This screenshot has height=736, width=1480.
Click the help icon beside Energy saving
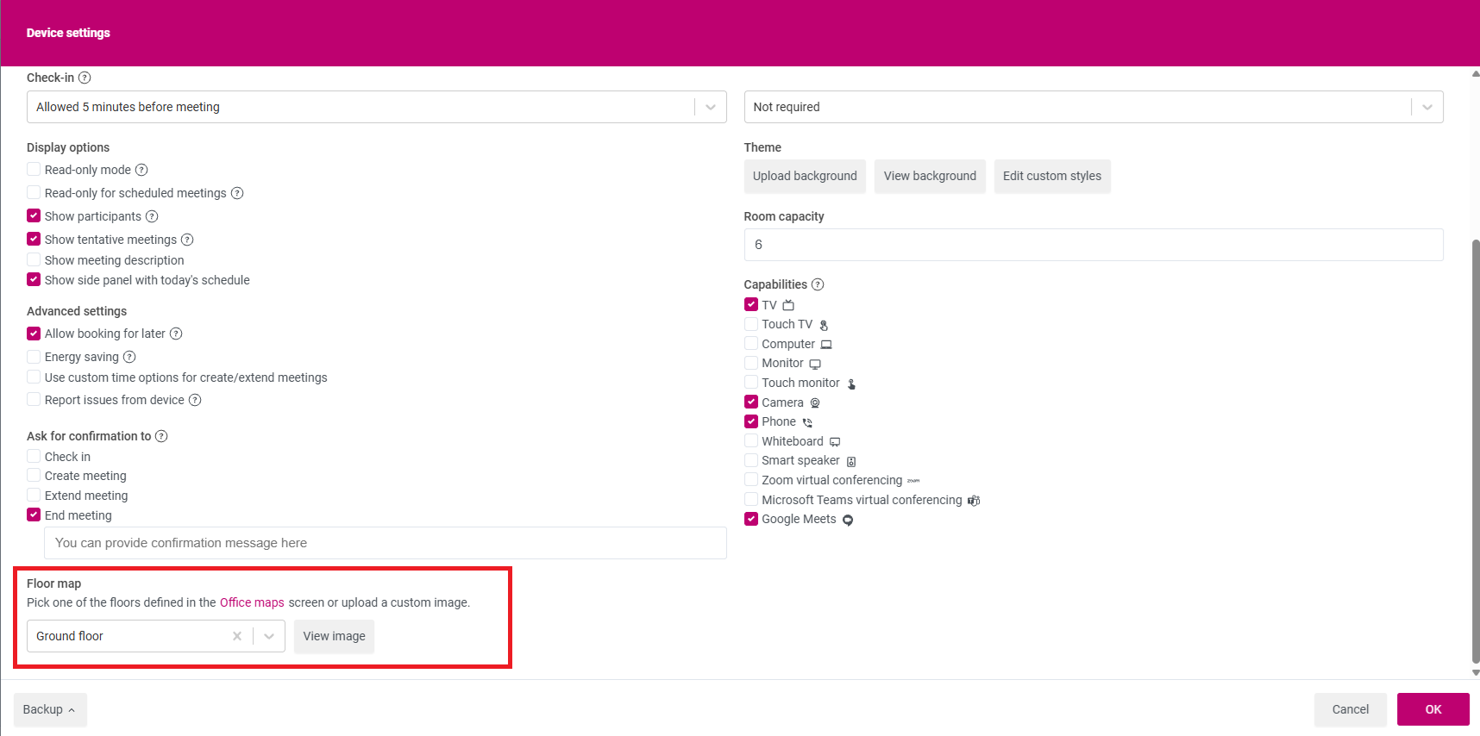point(129,357)
